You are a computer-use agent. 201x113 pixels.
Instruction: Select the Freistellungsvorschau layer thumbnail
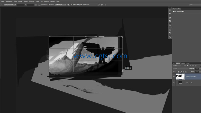tap(180, 77)
